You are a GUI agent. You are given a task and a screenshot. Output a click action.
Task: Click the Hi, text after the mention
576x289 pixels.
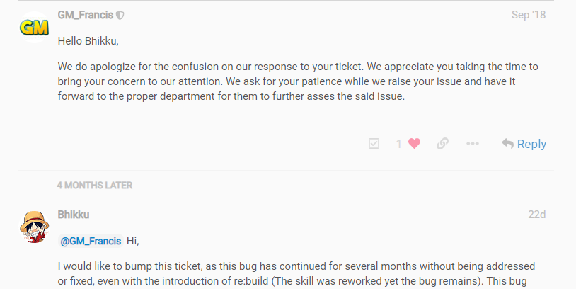point(133,241)
